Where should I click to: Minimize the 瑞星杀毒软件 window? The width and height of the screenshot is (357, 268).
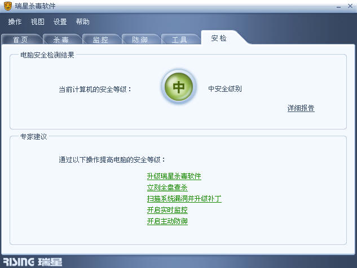click(x=338, y=7)
